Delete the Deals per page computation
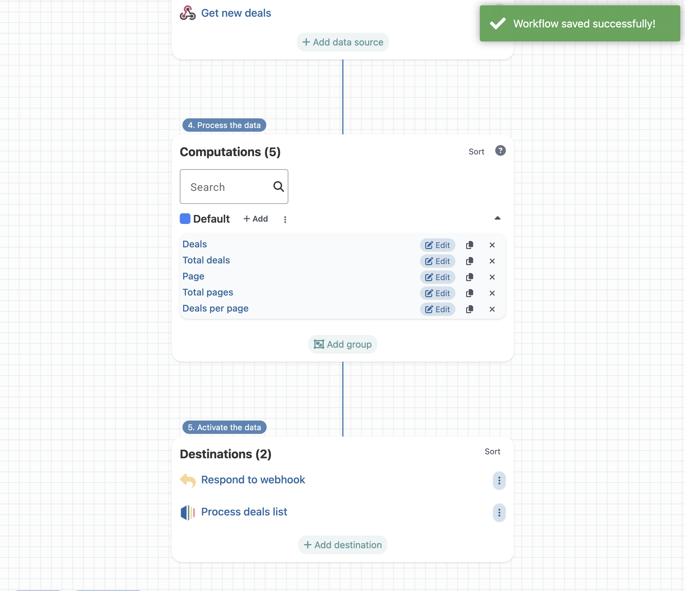 tap(492, 309)
